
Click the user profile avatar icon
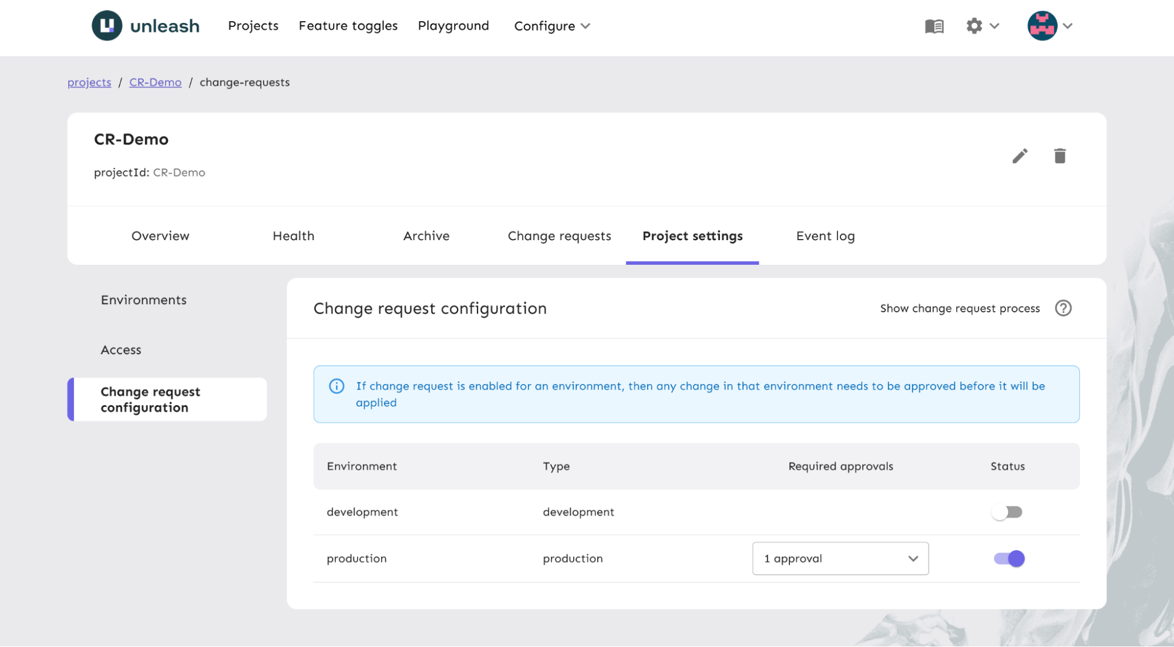1042,25
